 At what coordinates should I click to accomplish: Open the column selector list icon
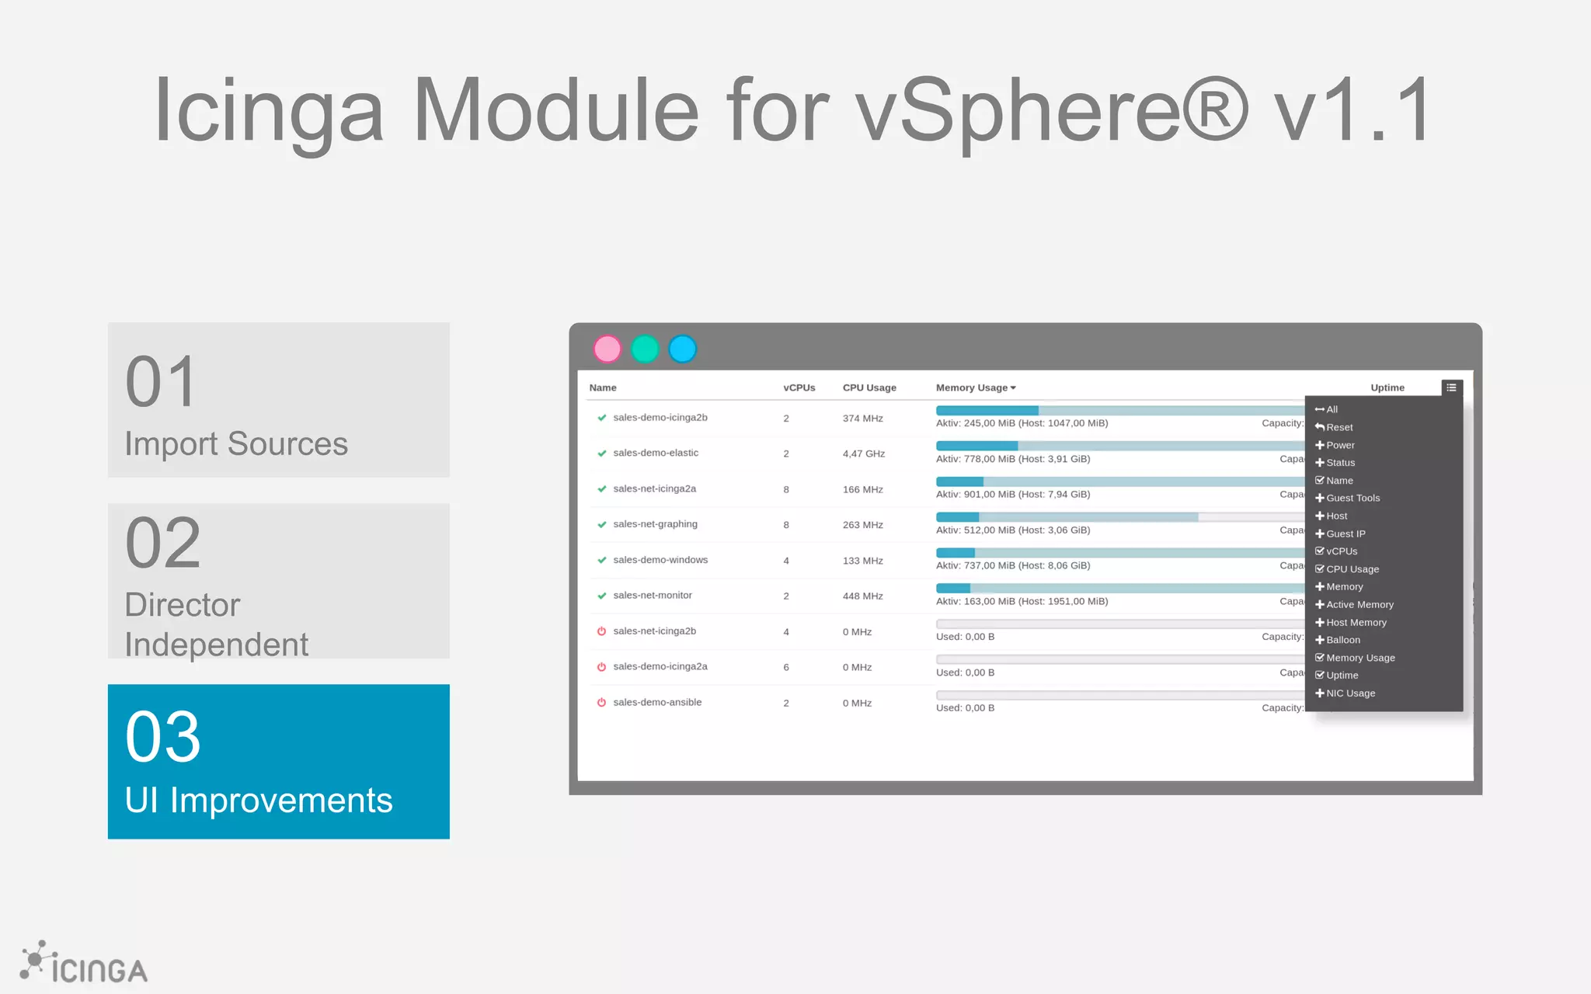1451,388
